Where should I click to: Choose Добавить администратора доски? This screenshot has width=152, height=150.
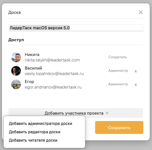[40, 124]
